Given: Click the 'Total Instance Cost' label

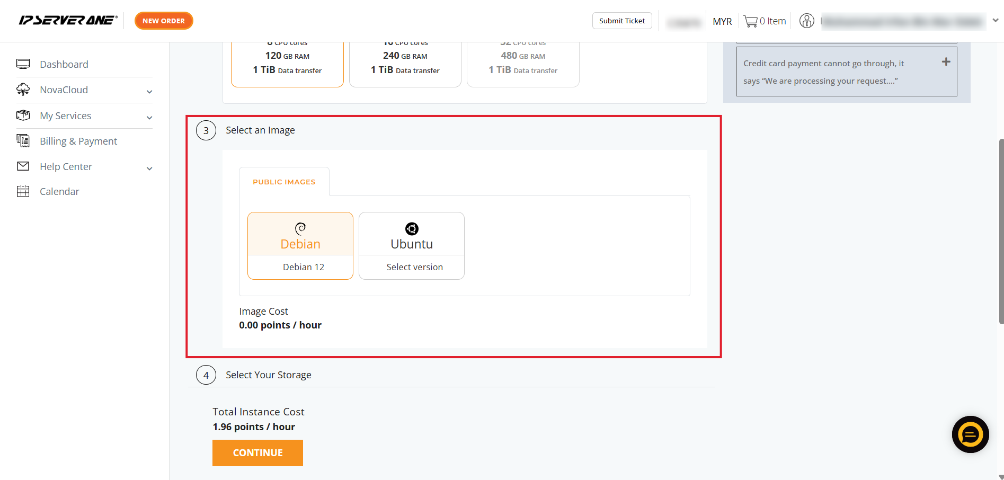Looking at the screenshot, I should pos(259,412).
